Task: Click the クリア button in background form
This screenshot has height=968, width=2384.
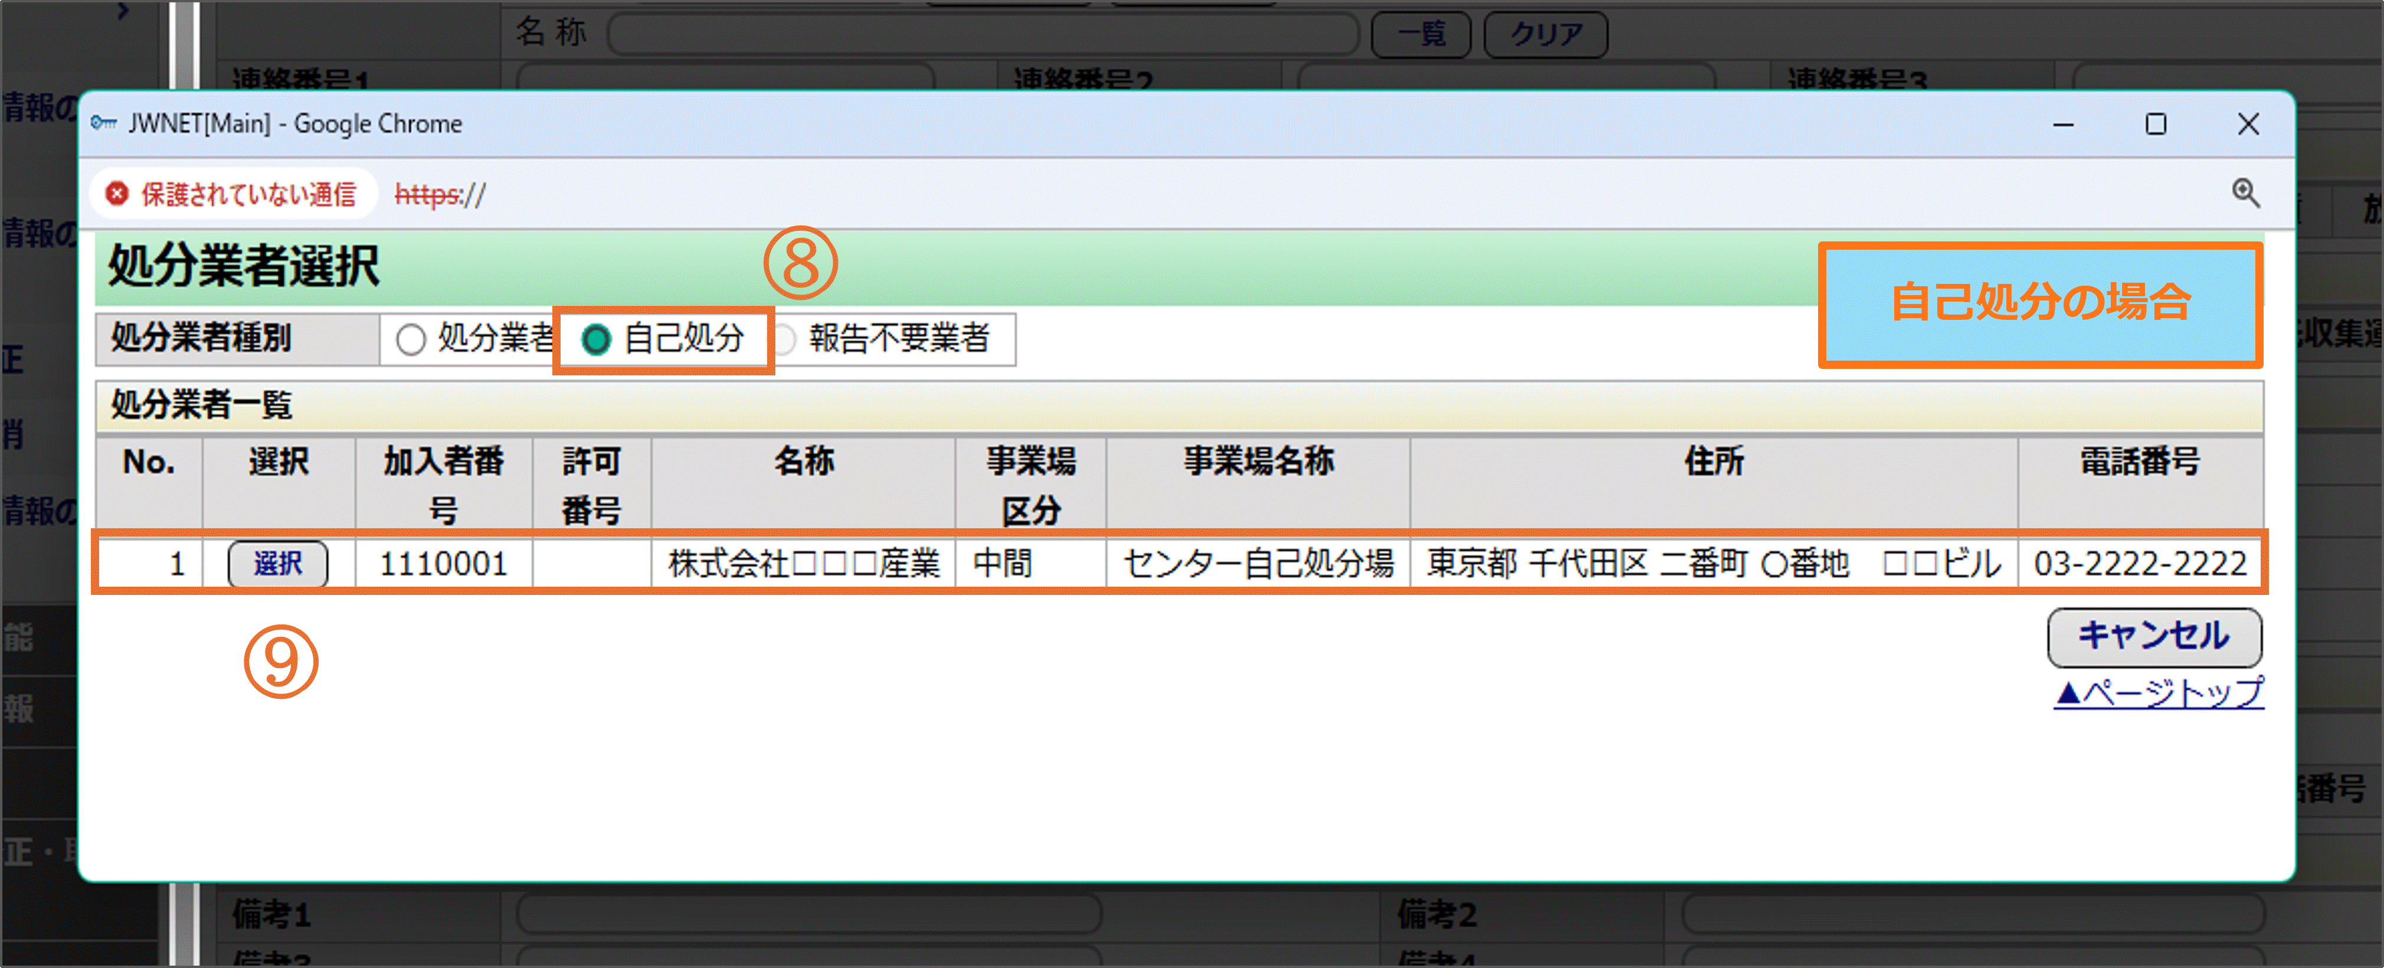Action: 1545,34
